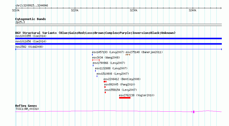Click the TSSC1|NM_003310 gene label

point(27,109)
